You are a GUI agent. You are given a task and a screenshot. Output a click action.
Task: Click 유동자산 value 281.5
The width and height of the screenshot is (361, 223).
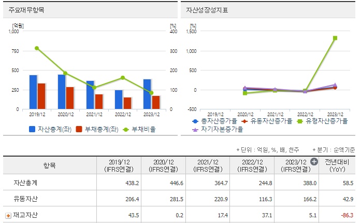177,199
